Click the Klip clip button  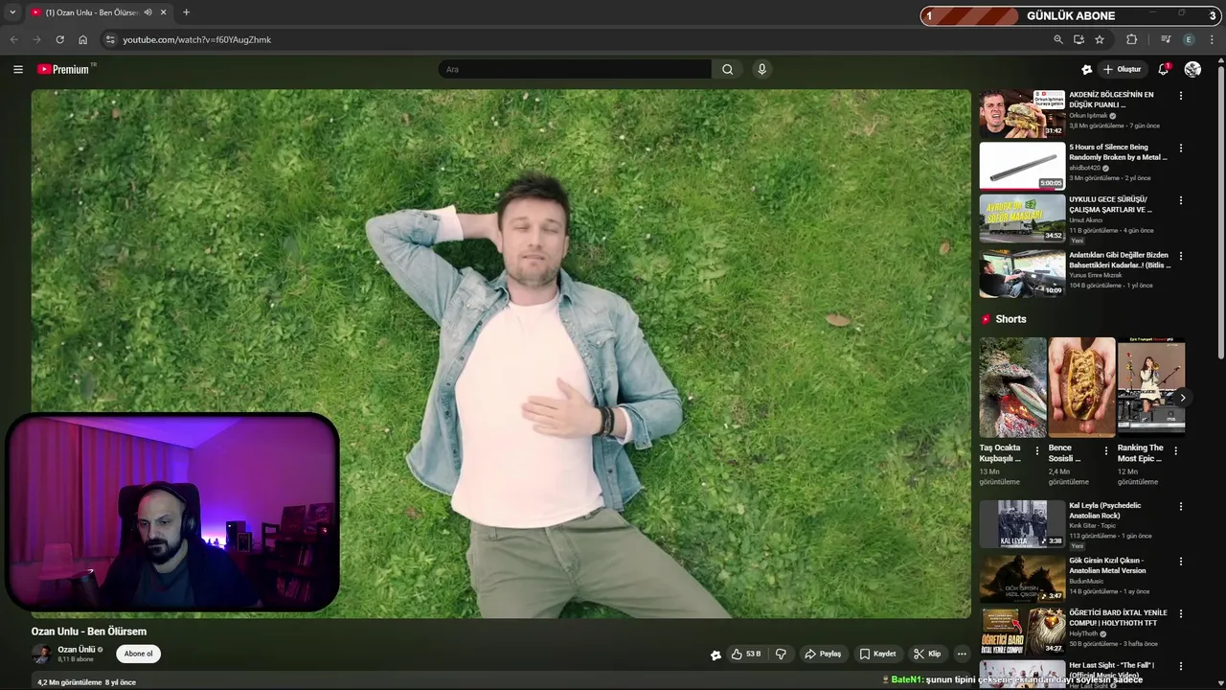click(x=927, y=654)
